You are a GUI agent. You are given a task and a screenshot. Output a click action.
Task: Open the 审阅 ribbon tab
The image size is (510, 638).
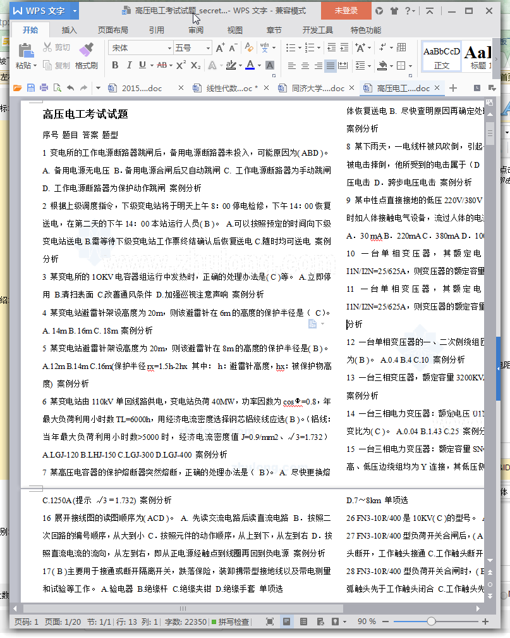196,30
